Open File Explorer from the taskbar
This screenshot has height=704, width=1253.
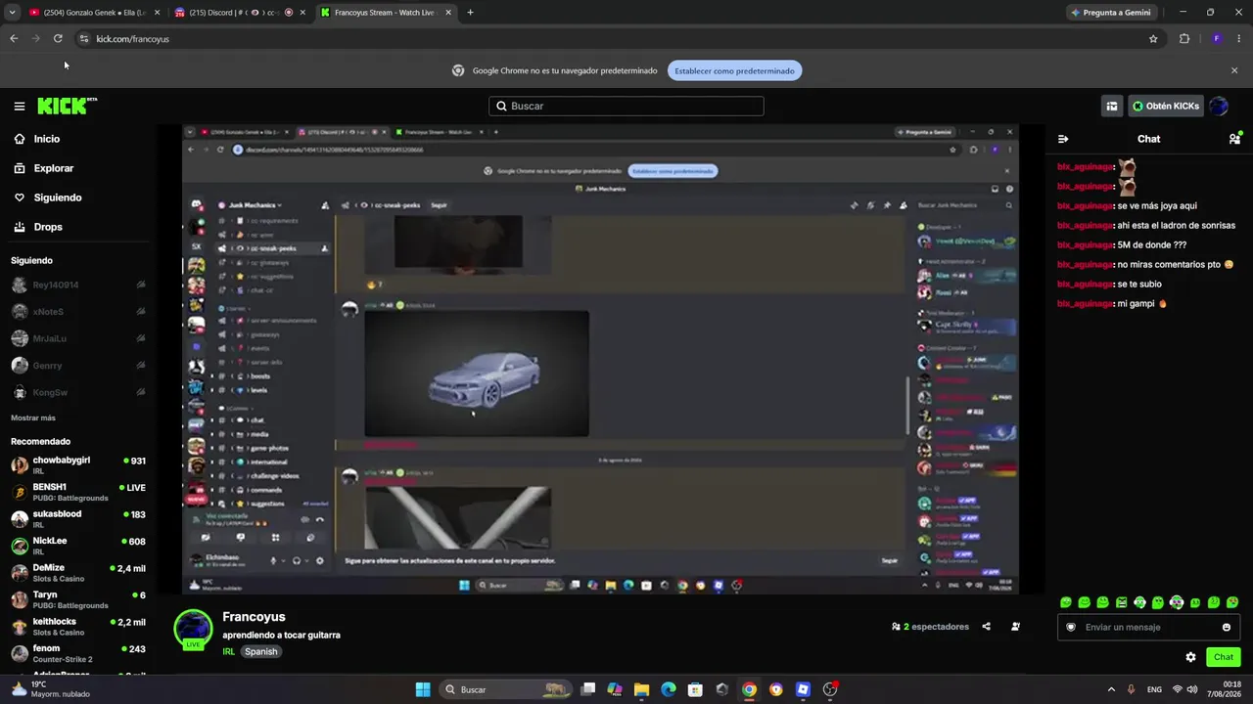[x=641, y=689]
